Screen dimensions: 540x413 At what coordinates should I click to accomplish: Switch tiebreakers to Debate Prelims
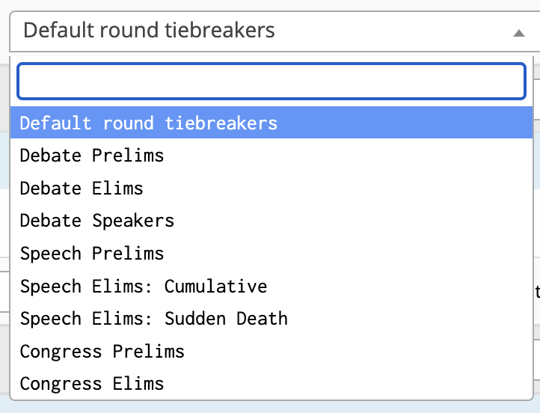92,156
